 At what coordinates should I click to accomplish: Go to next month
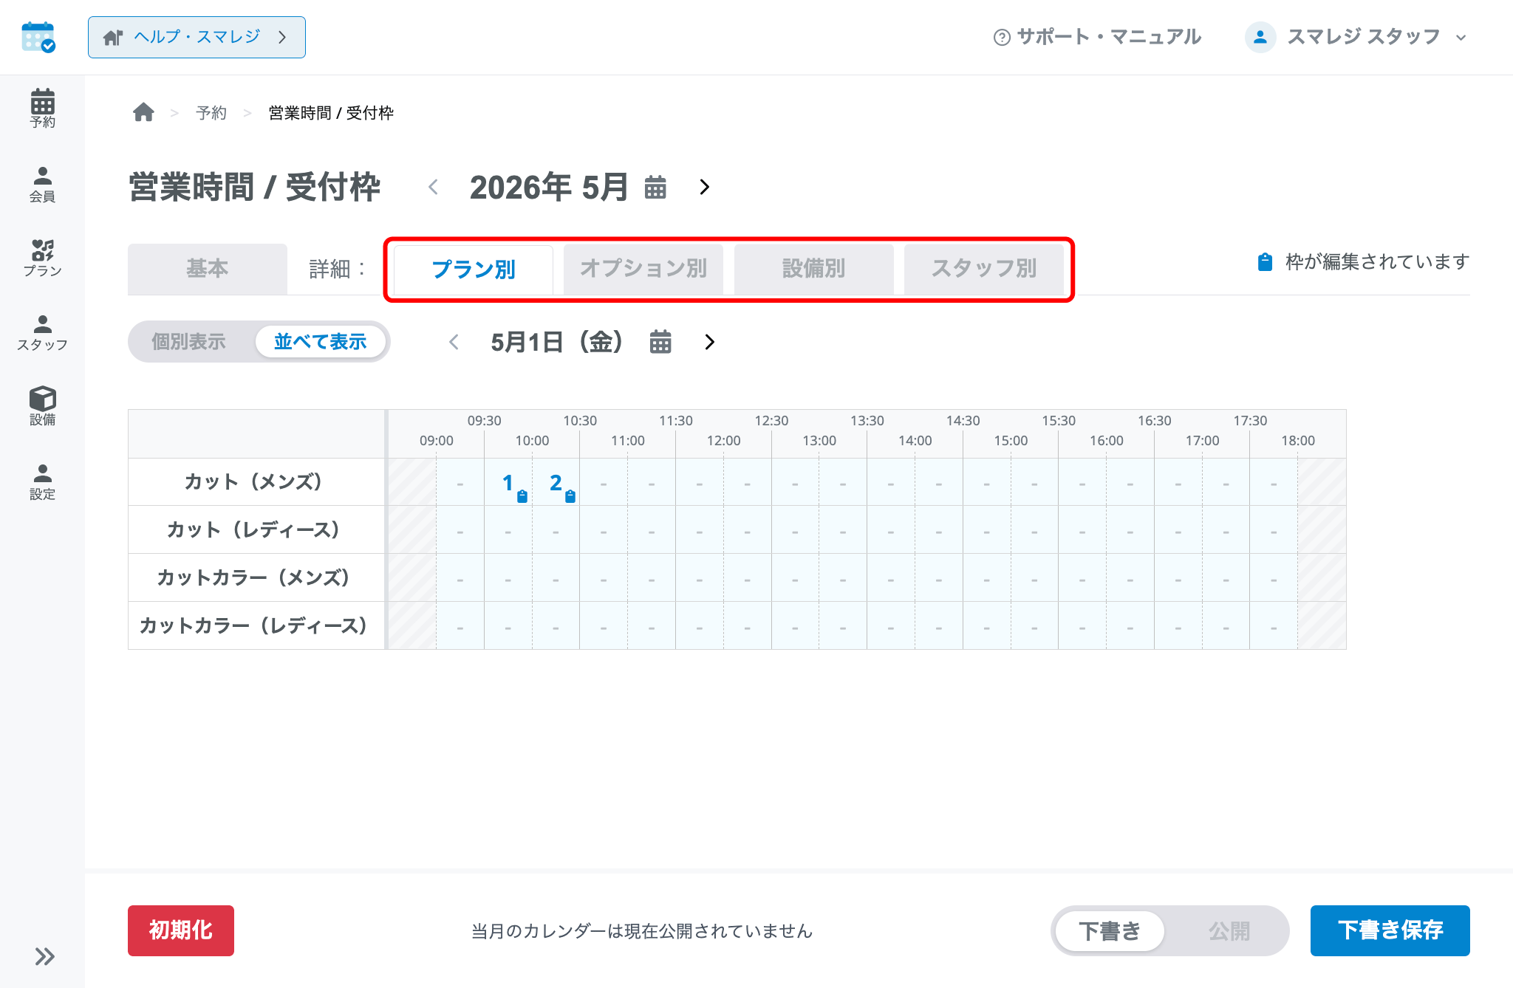[x=705, y=188]
